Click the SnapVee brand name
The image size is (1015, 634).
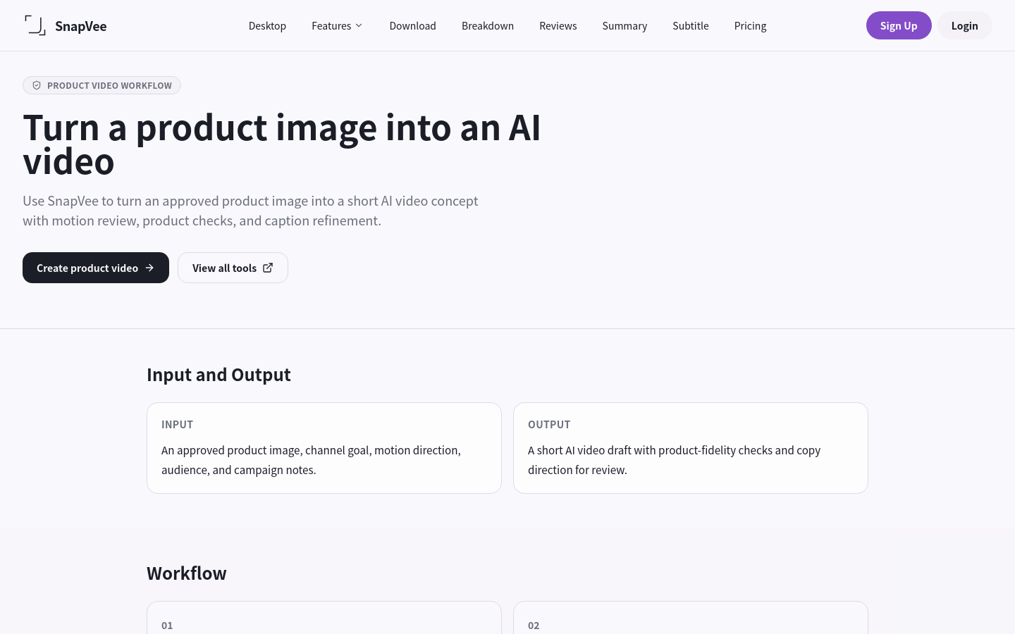click(x=81, y=26)
